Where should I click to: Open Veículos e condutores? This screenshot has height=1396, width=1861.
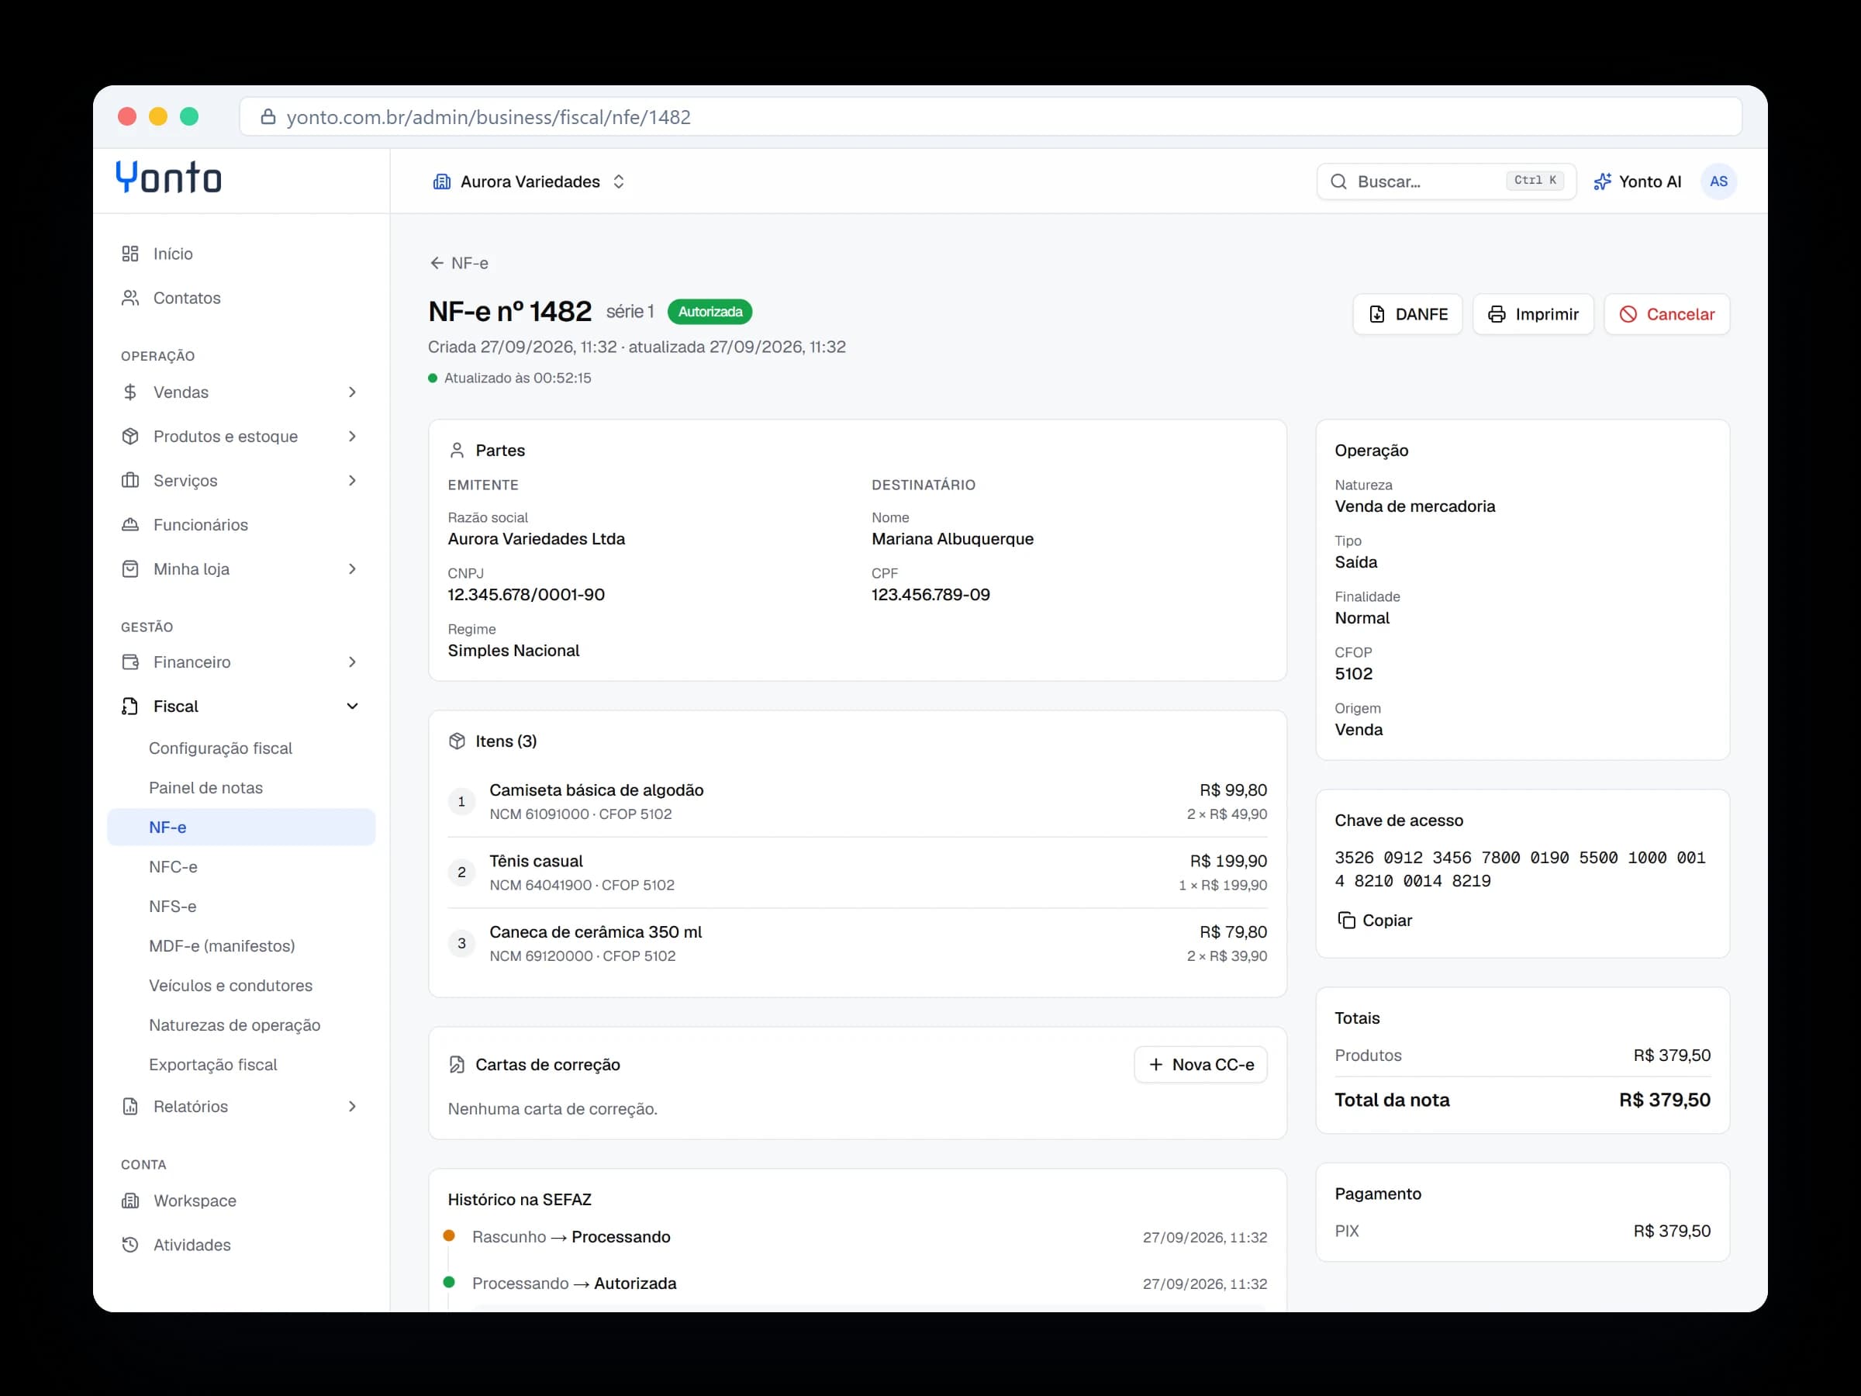click(230, 986)
